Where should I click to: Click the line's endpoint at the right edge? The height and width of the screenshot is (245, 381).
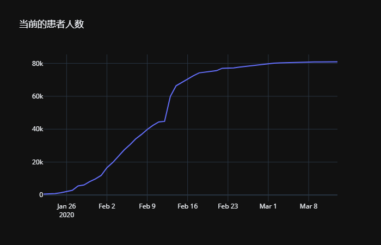pyautogui.click(x=337, y=62)
